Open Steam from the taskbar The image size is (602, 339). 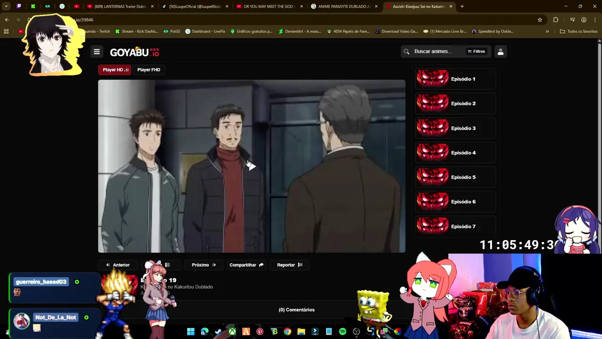click(x=218, y=332)
